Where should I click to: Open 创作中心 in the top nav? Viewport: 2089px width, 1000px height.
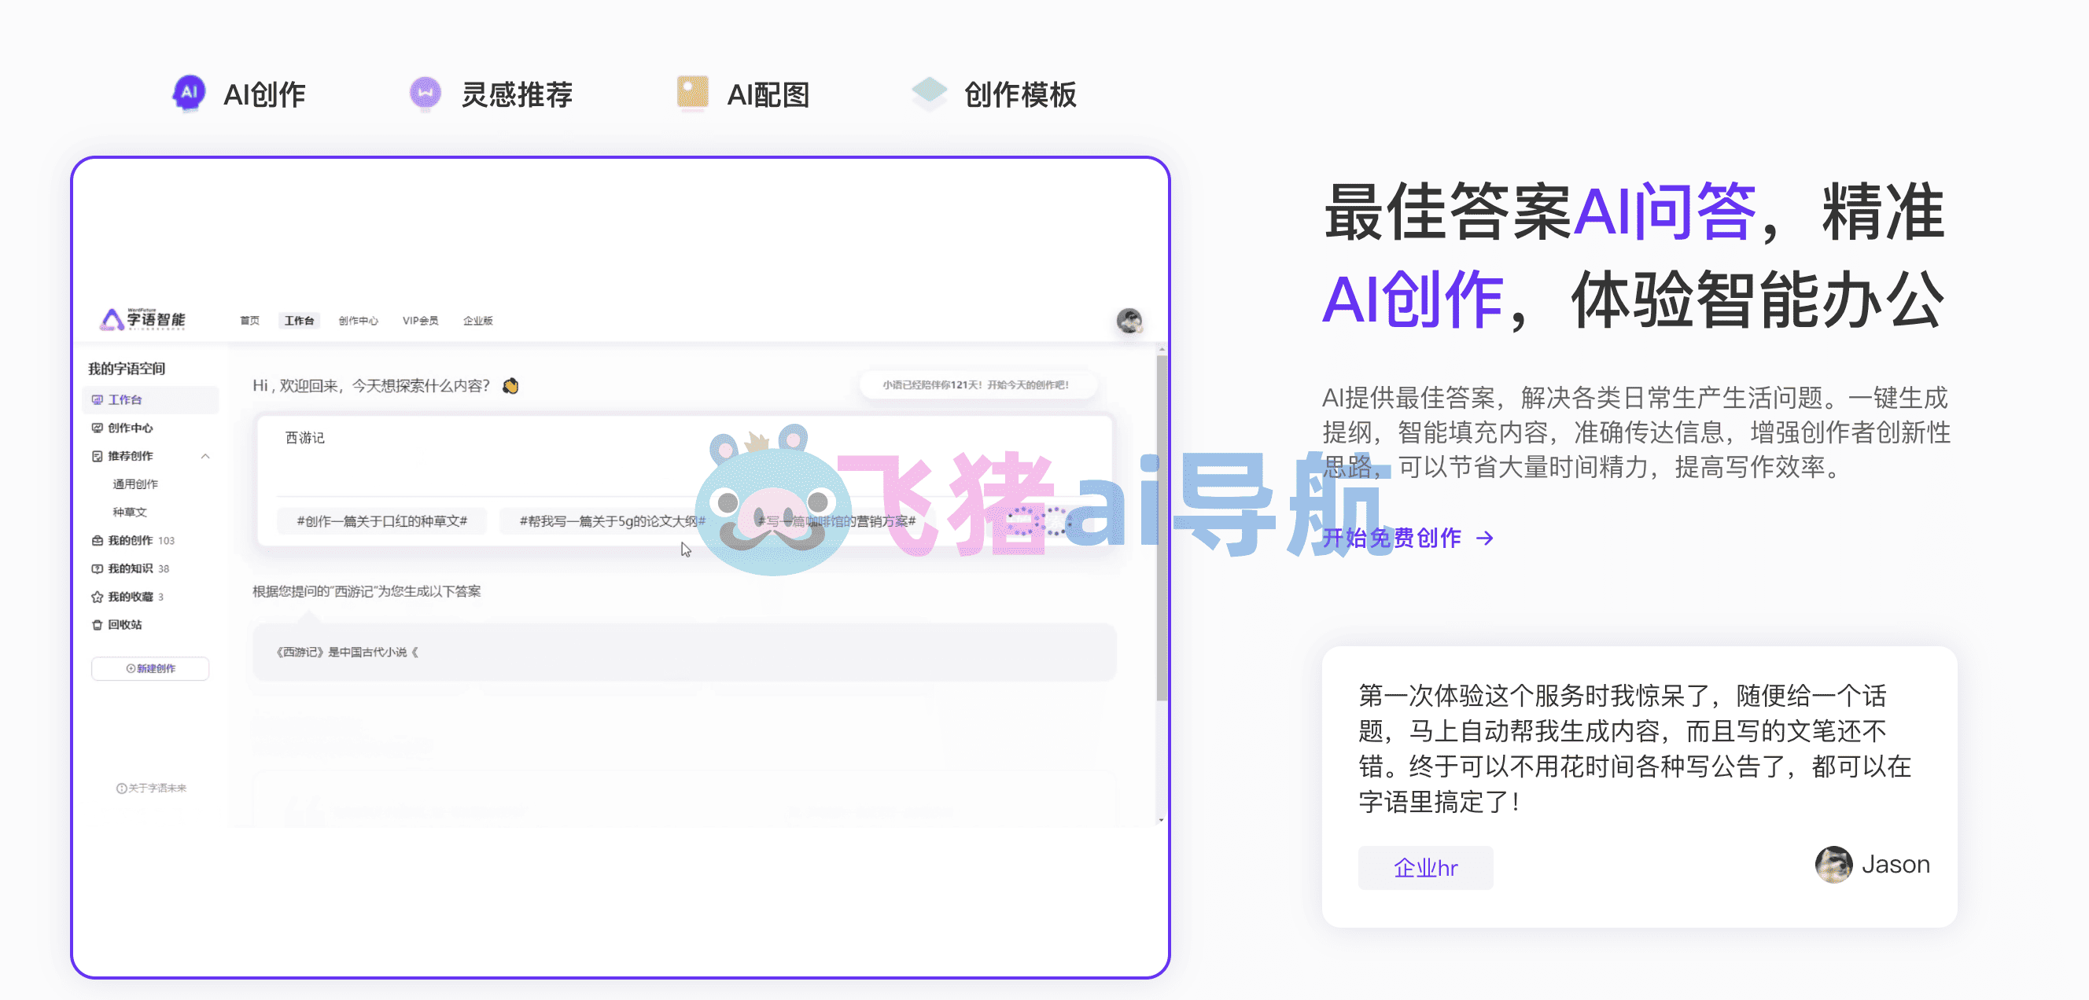point(359,321)
